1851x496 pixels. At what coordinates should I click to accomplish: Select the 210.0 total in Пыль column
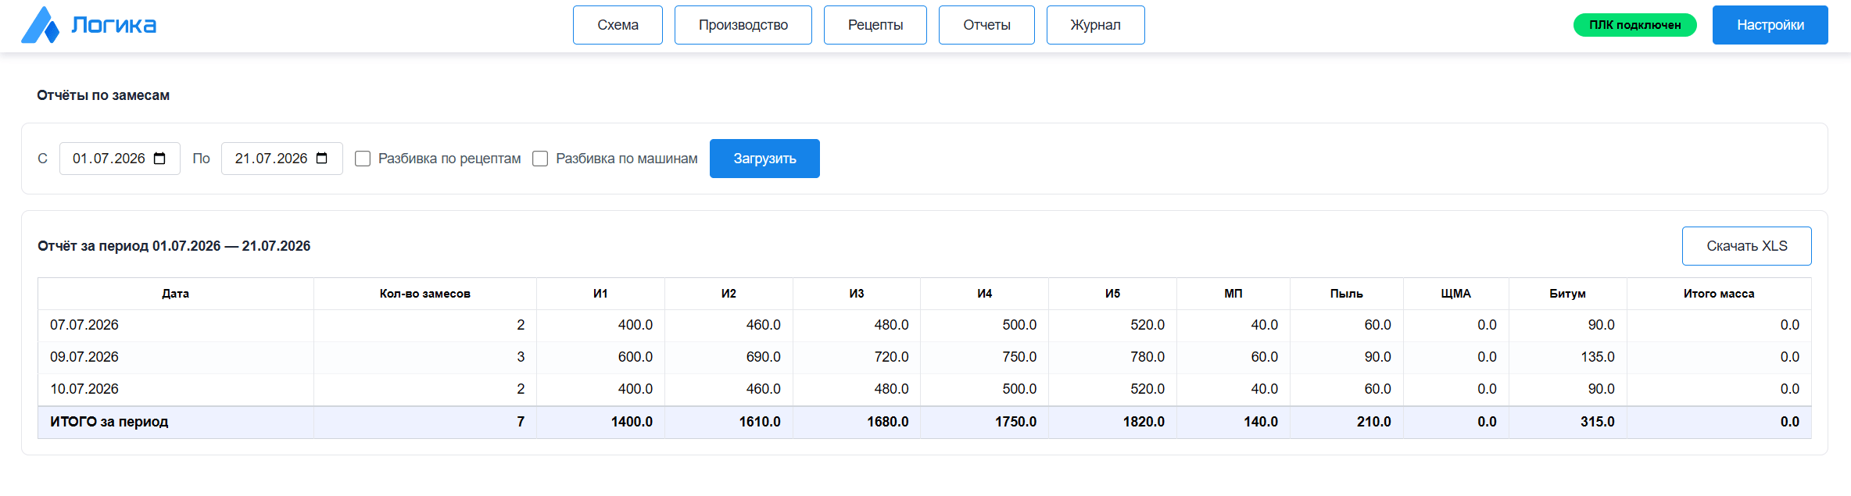point(1374,422)
